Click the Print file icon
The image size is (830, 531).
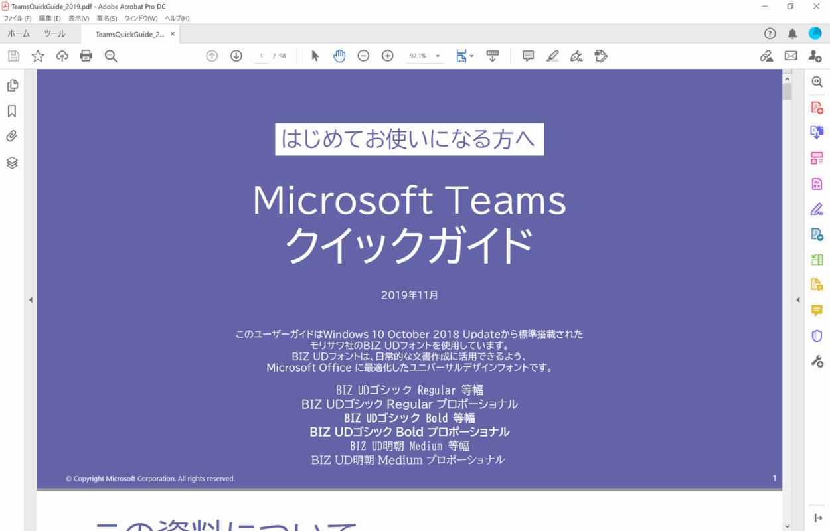click(x=86, y=56)
